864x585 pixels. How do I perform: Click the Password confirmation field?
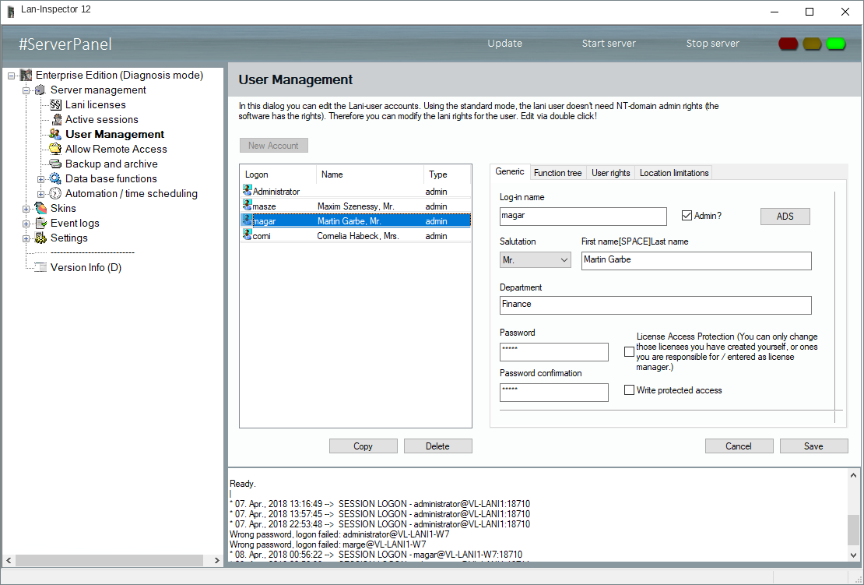(553, 392)
